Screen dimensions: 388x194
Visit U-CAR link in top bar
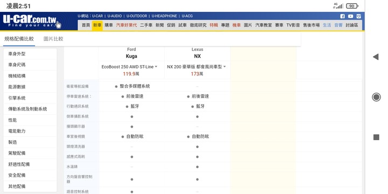tap(98, 16)
